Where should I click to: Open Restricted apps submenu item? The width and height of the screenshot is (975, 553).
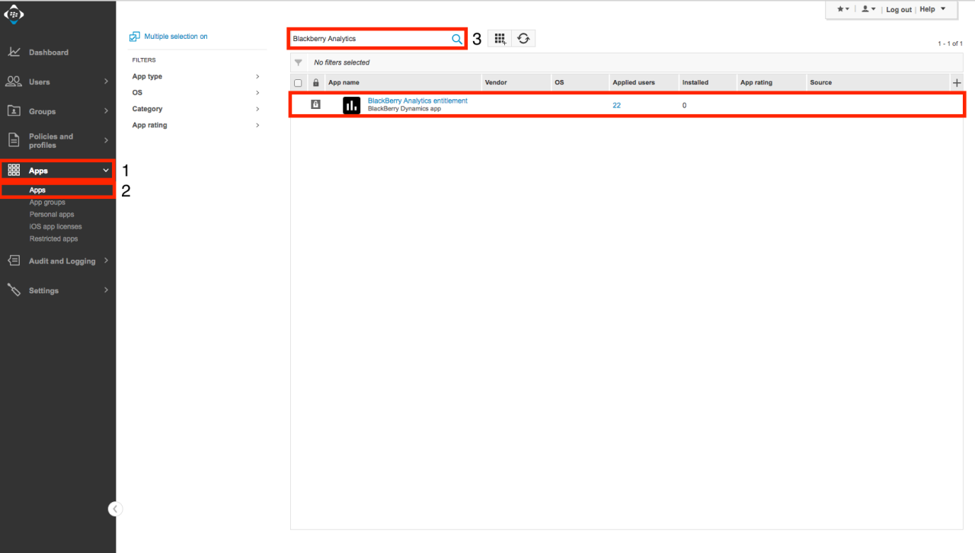pos(53,239)
